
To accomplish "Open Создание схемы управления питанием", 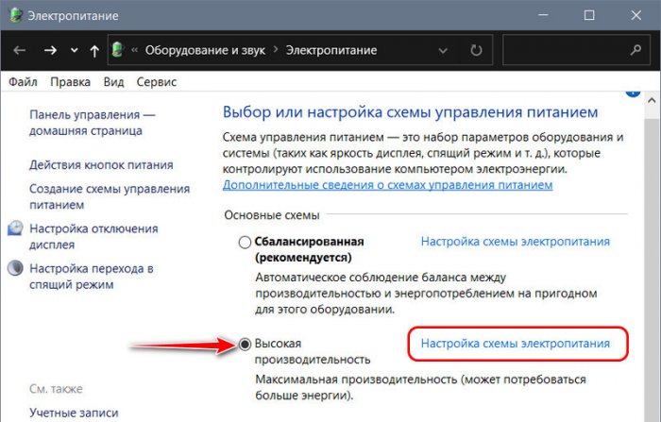I will [x=110, y=196].
